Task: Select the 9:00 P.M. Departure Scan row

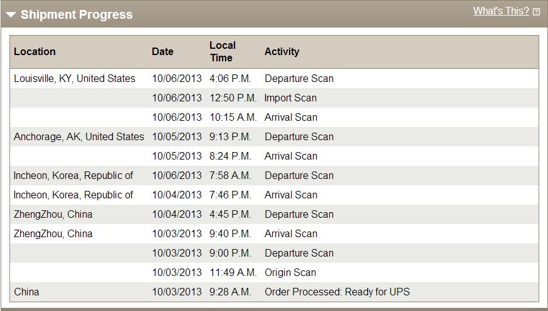Action: (274, 253)
